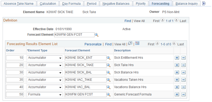Open Element Type dropdown for order 35

click(x=45, y=80)
